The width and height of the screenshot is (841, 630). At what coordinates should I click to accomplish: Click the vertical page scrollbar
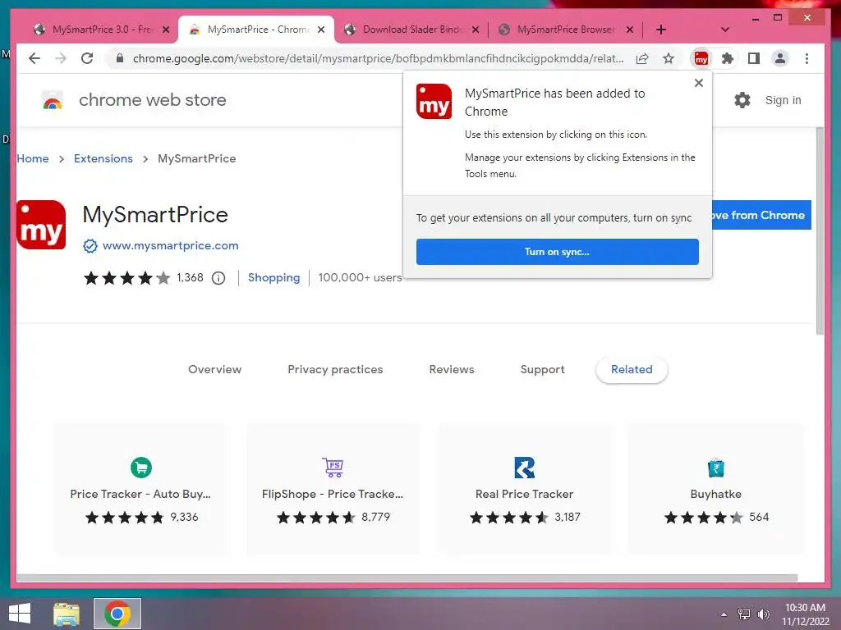820,231
